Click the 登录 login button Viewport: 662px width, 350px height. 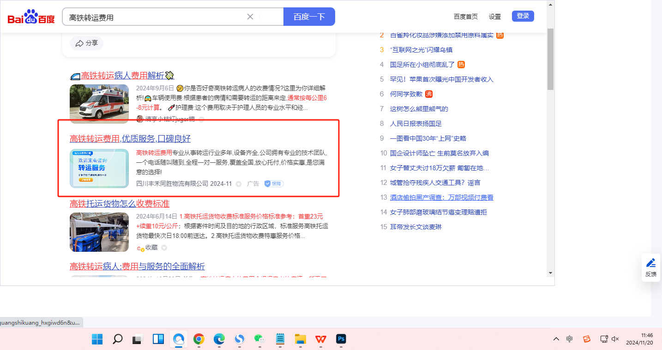pos(523,16)
